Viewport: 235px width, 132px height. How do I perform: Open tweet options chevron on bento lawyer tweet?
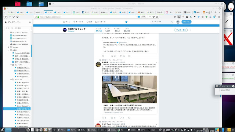click(156, 63)
